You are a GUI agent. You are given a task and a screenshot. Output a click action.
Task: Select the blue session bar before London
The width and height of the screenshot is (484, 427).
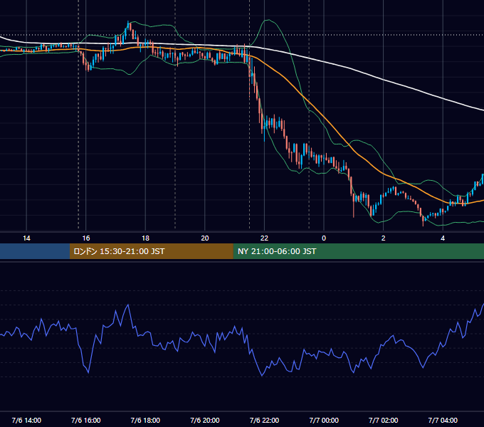35,251
